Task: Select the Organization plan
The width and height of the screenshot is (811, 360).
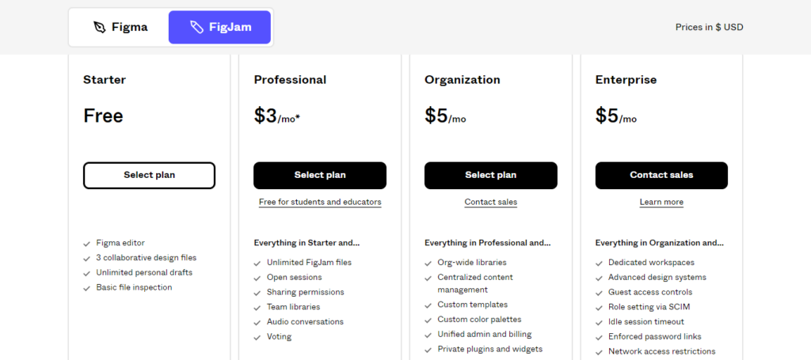Action: [x=491, y=175]
